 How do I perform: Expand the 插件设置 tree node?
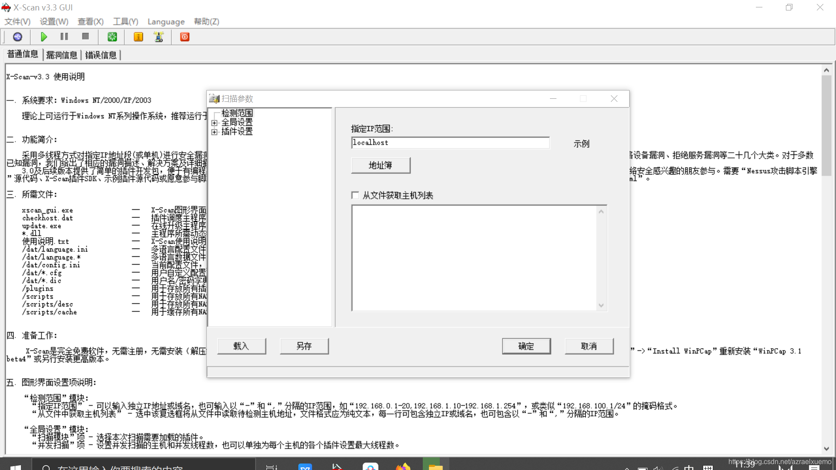214,132
